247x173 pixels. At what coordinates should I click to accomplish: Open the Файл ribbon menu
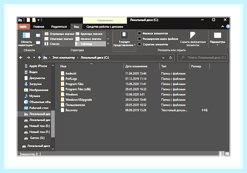(23, 27)
